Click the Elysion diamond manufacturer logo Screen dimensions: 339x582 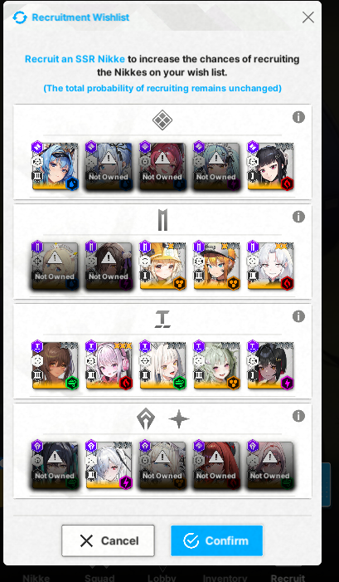162,120
